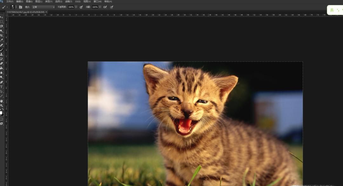Select the Lasso tool

(2, 26)
